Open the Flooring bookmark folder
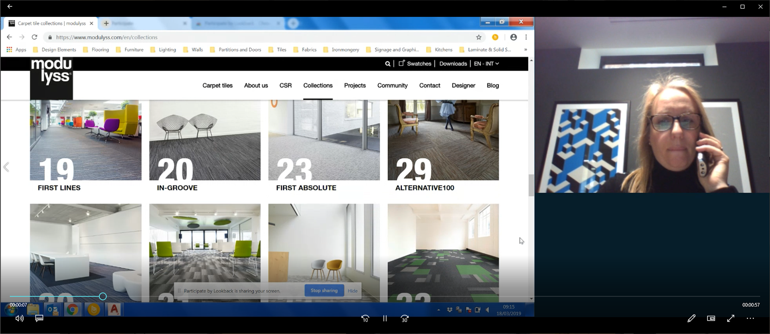770x334 pixels. point(96,50)
